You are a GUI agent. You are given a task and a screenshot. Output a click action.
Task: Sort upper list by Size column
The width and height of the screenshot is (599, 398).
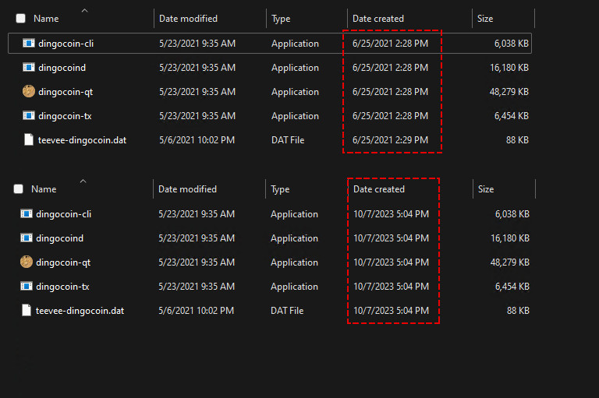click(x=485, y=19)
